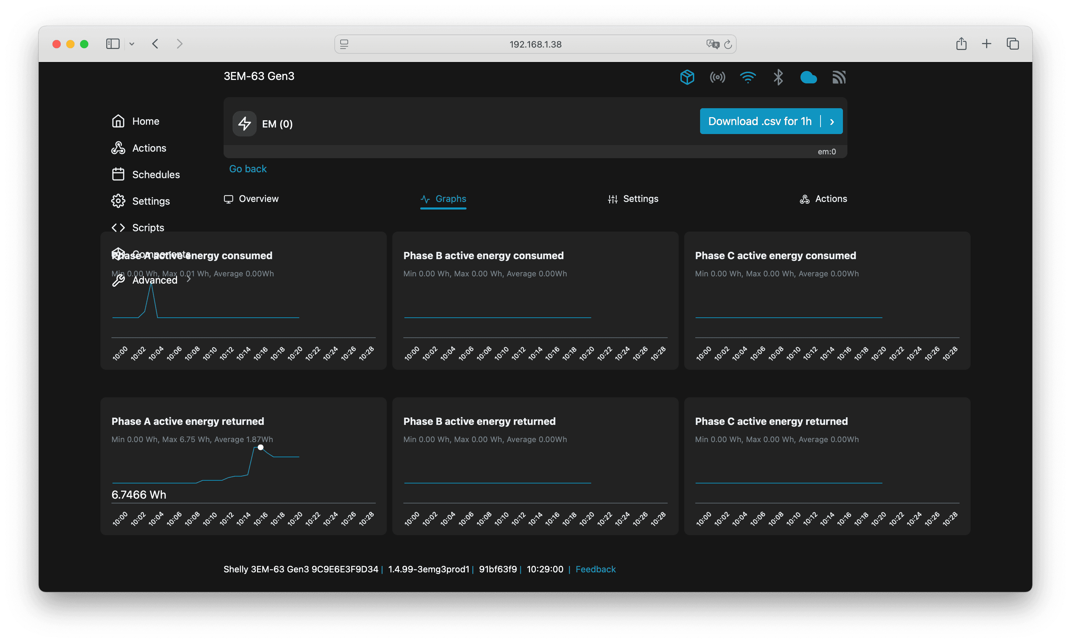Show the tab overview button

point(1012,44)
